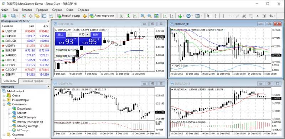Open the Вставка menu

point(27,10)
